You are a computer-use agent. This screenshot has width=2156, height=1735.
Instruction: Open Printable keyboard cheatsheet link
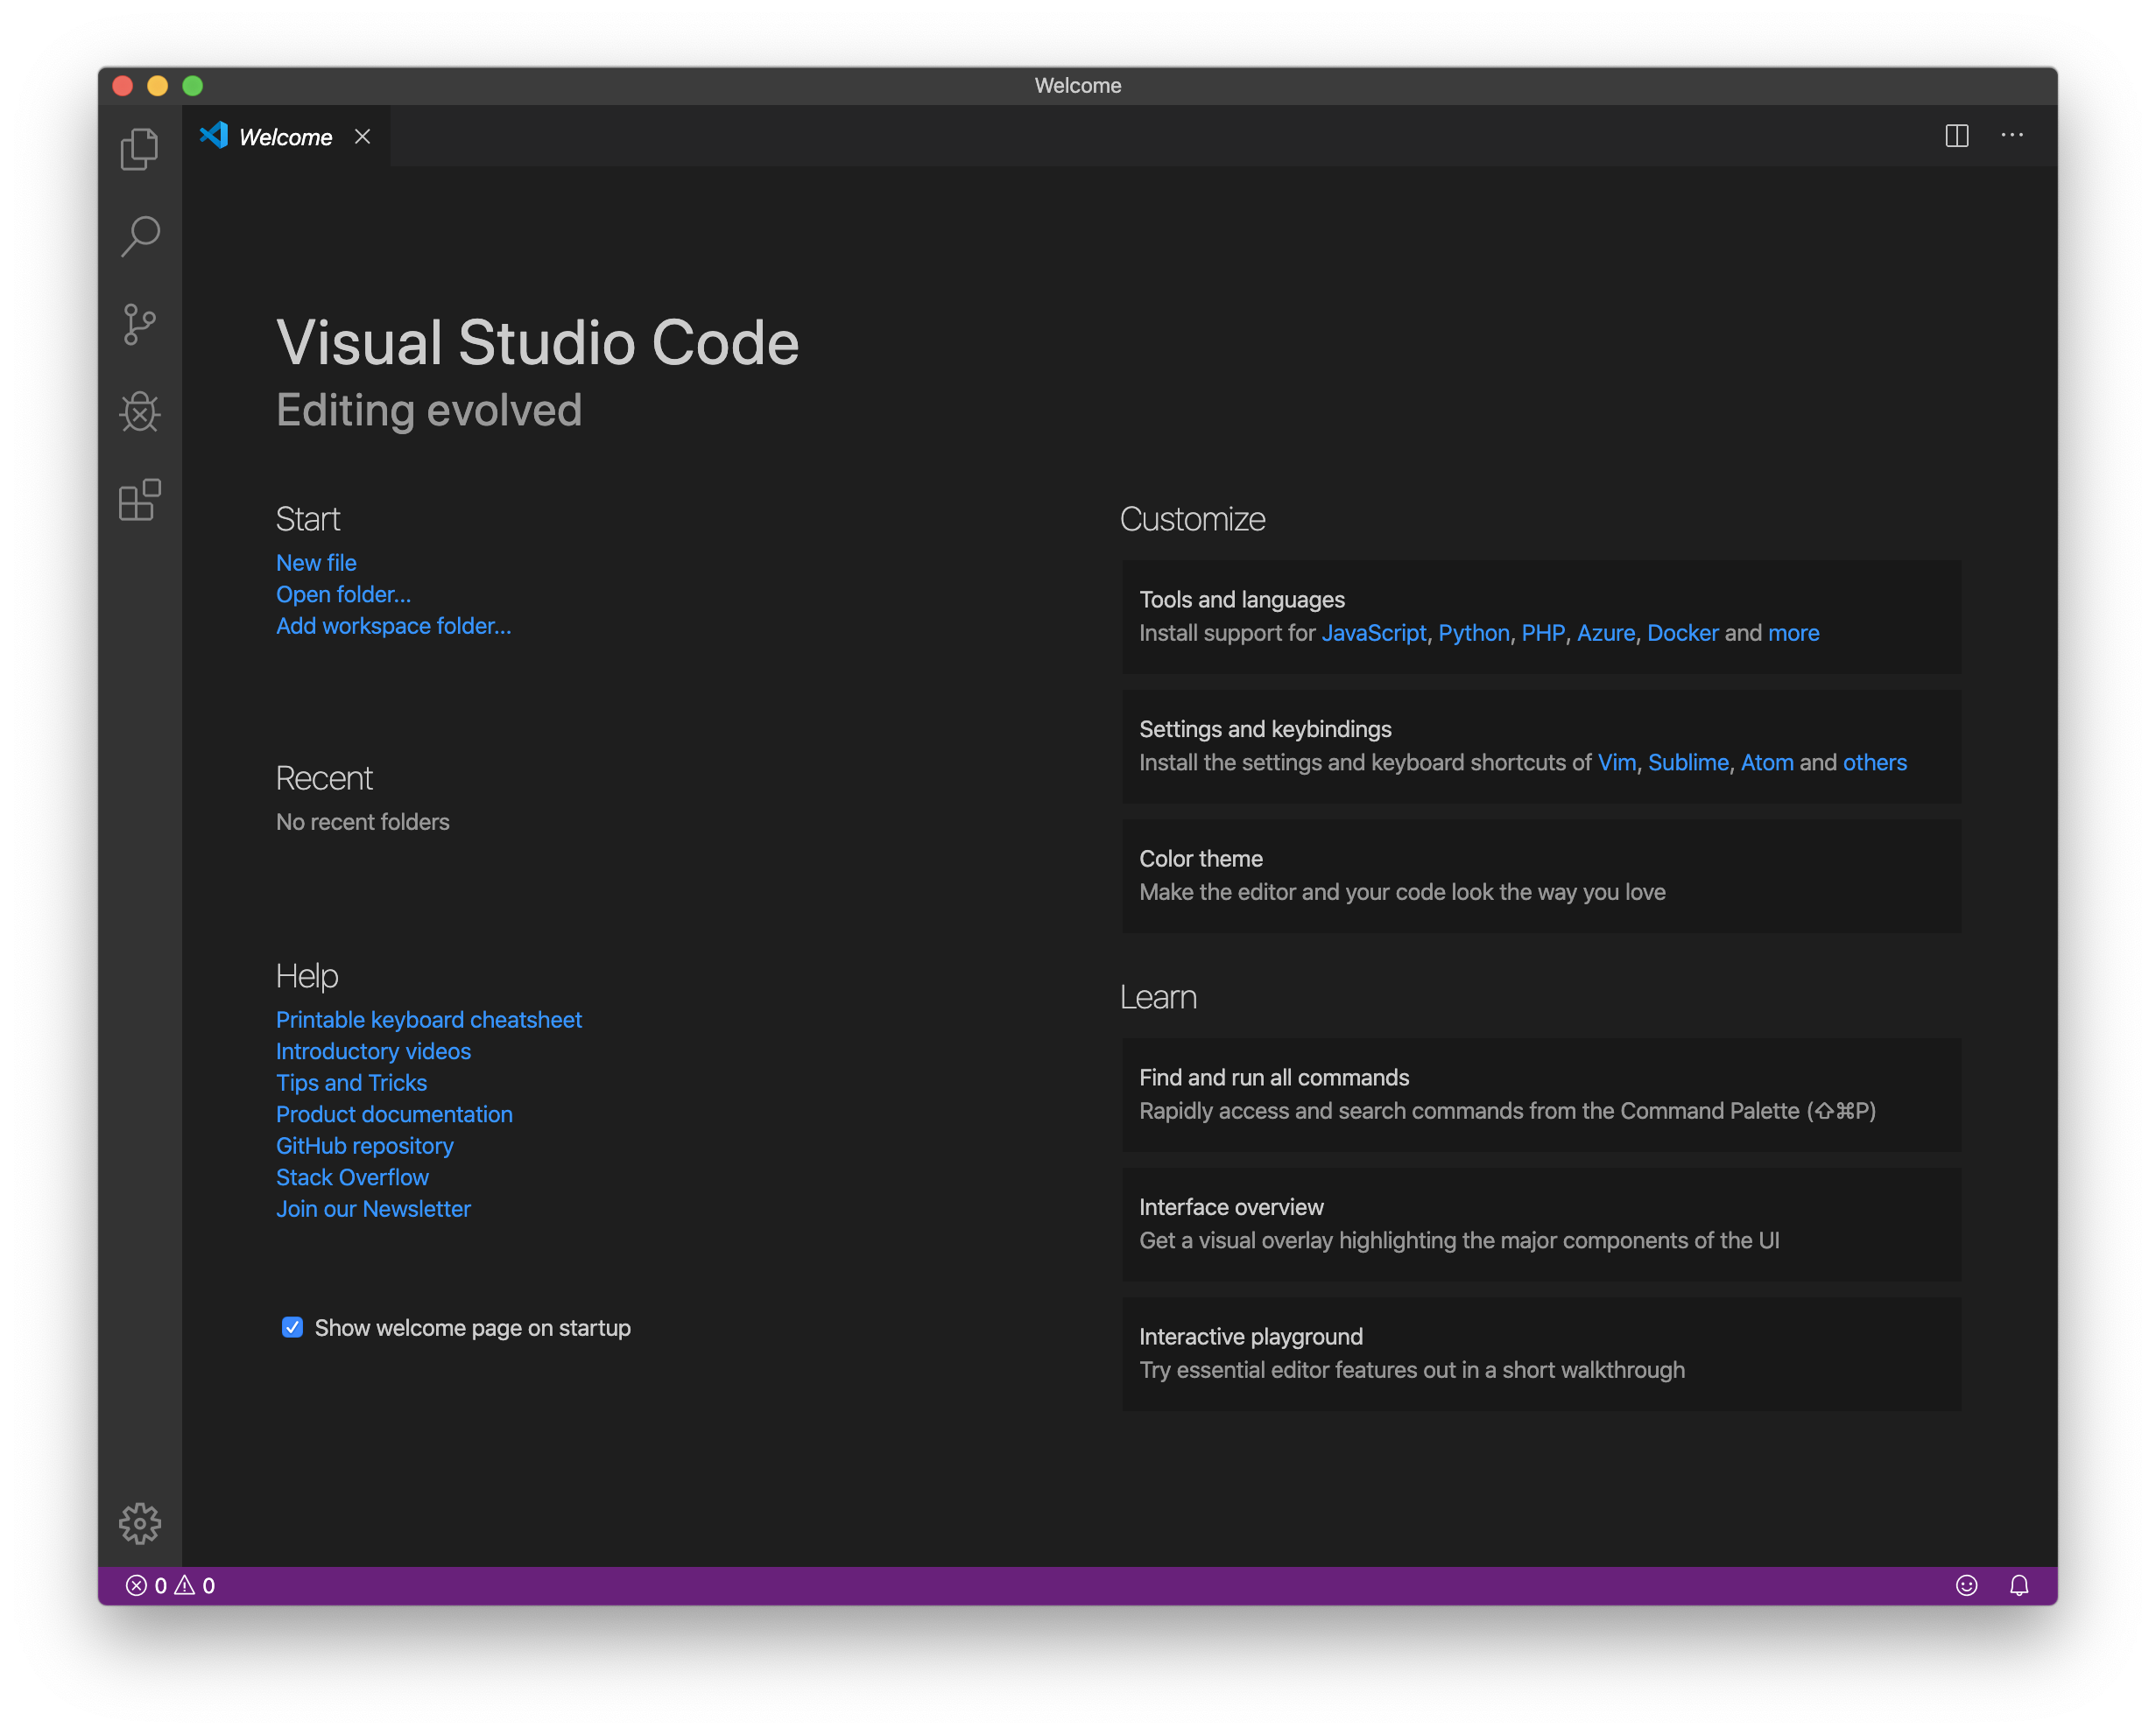coord(428,1020)
